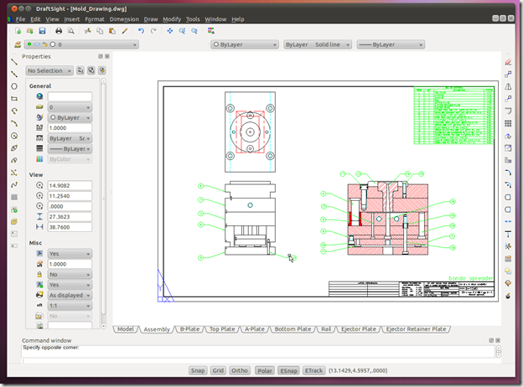Open the ByLayer lineweight dropdown in toolbar

tap(391, 44)
